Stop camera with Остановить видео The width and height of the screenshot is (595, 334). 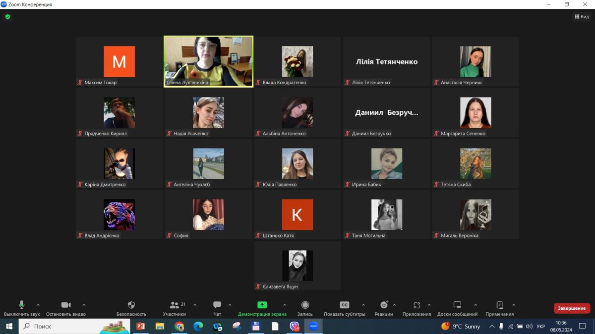click(x=66, y=305)
